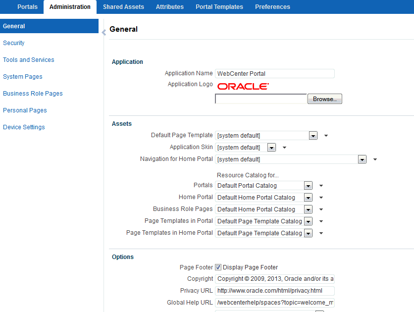Open the Portal Templates tab
The image size is (414, 312).
click(x=219, y=7)
